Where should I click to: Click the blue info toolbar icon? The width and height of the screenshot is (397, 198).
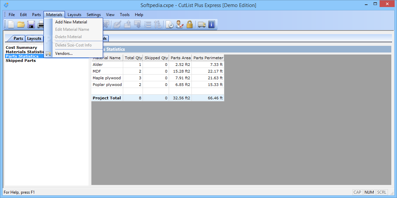(212, 24)
